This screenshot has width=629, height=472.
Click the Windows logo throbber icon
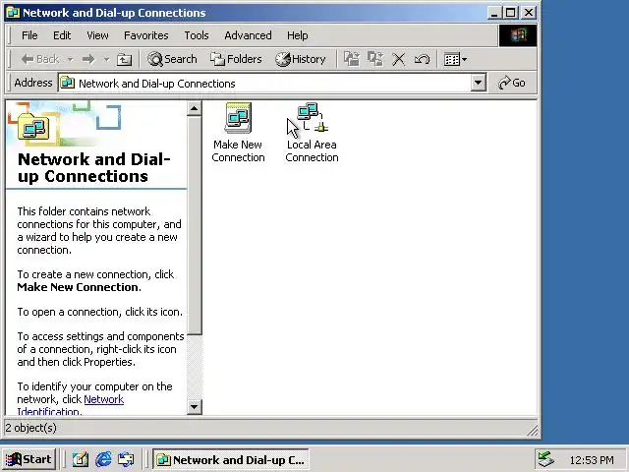(x=518, y=35)
